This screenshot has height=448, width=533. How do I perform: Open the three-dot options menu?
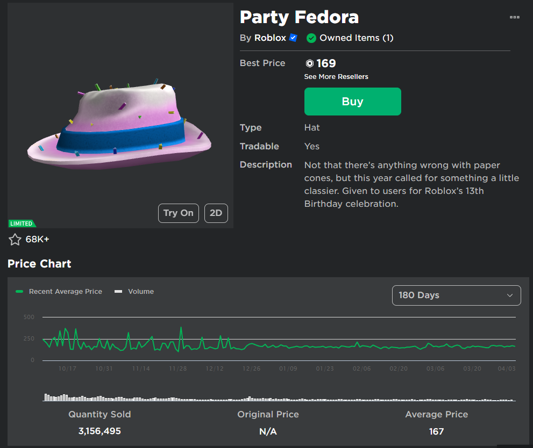pos(514,17)
